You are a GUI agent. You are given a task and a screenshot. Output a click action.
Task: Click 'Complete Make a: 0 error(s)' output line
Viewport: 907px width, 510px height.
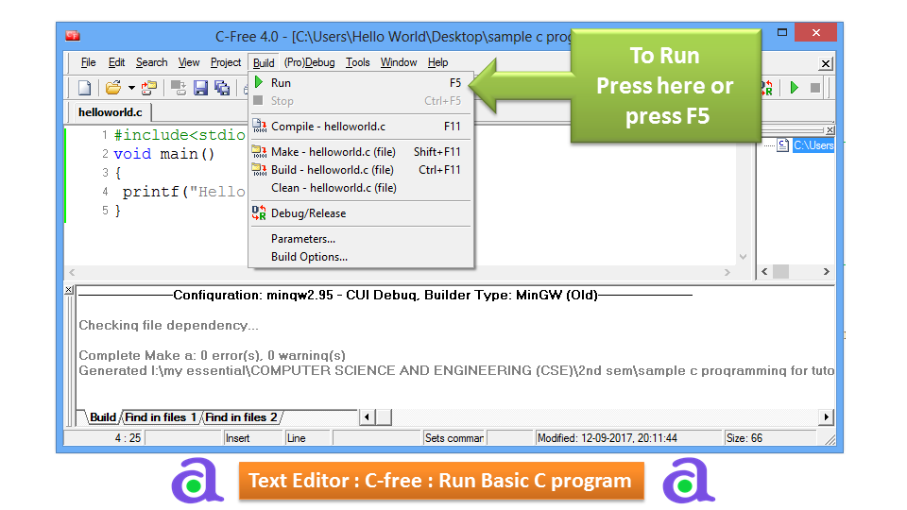212,355
